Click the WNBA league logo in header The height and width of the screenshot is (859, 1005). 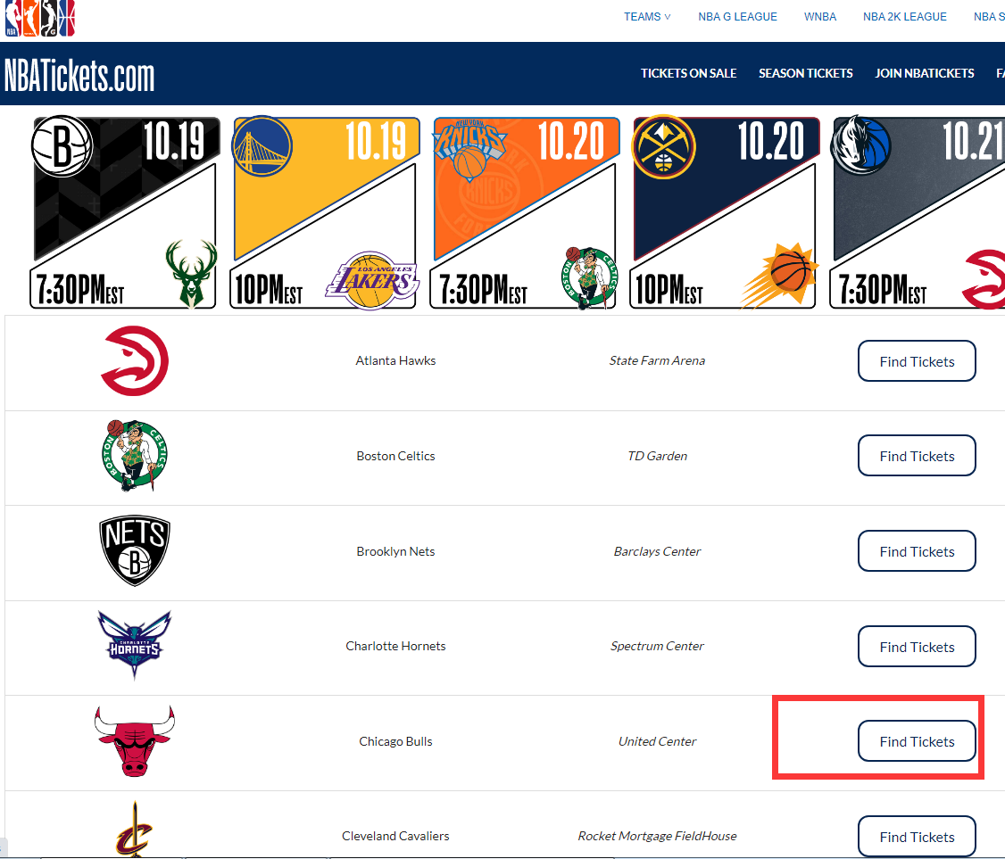pyautogui.click(x=30, y=18)
